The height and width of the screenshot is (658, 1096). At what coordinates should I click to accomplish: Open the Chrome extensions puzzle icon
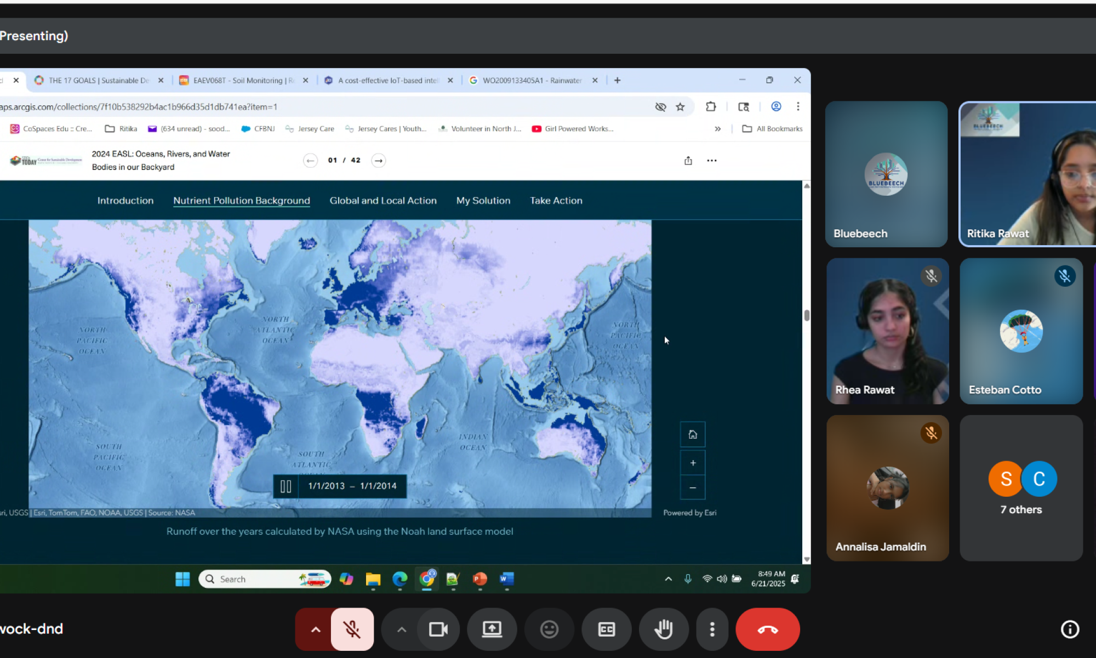click(x=711, y=107)
